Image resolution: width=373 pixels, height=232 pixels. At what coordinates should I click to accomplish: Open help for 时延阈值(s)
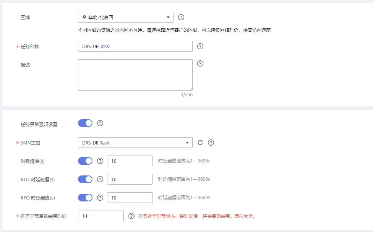coord(100,161)
